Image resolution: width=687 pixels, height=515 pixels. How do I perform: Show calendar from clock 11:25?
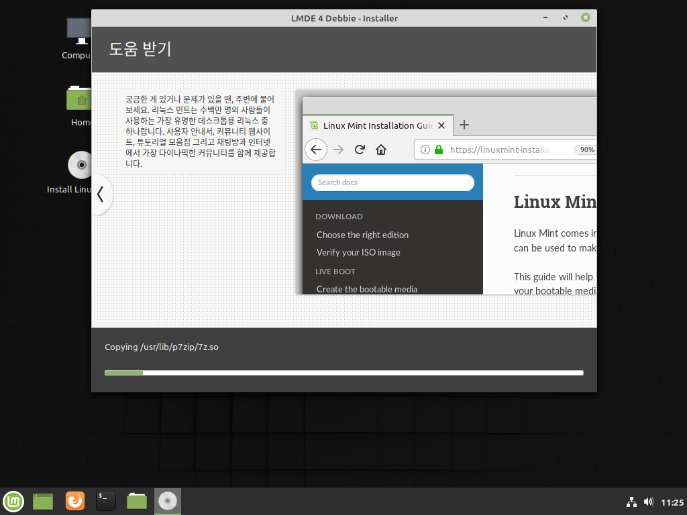(x=672, y=502)
